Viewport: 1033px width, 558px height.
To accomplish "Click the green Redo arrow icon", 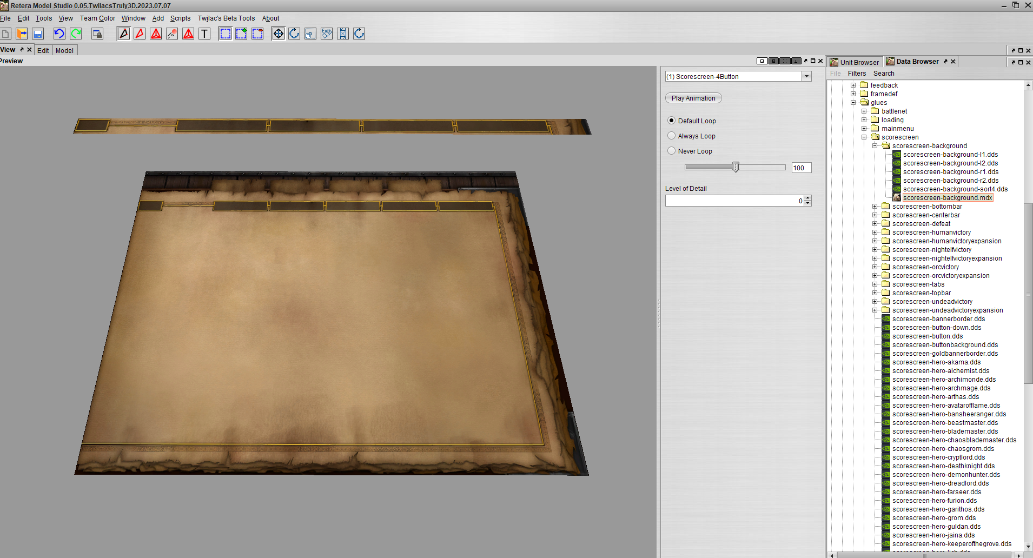I will click(76, 34).
